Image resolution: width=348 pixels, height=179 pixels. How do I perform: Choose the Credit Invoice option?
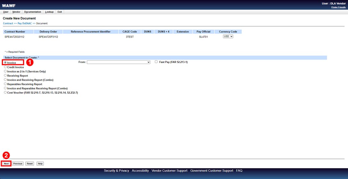click(x=5, y=67)
